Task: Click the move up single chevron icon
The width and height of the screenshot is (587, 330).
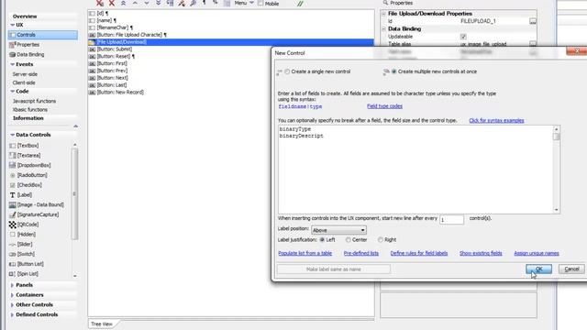Action: (135, 3)
